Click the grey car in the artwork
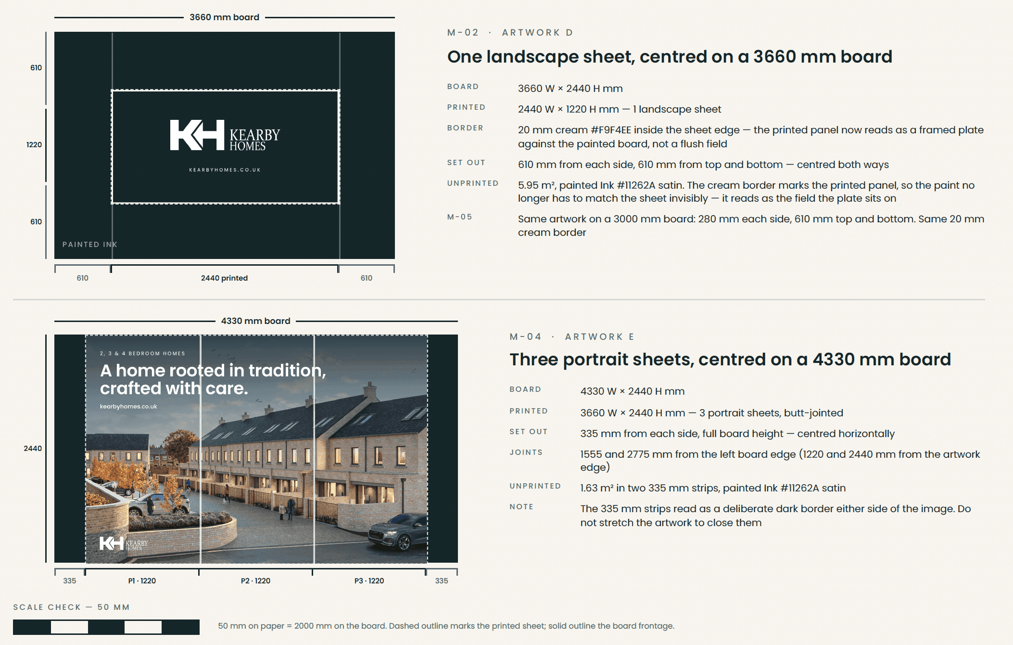This screenshot has width=1013, height=645. click(x=397, y=531)
